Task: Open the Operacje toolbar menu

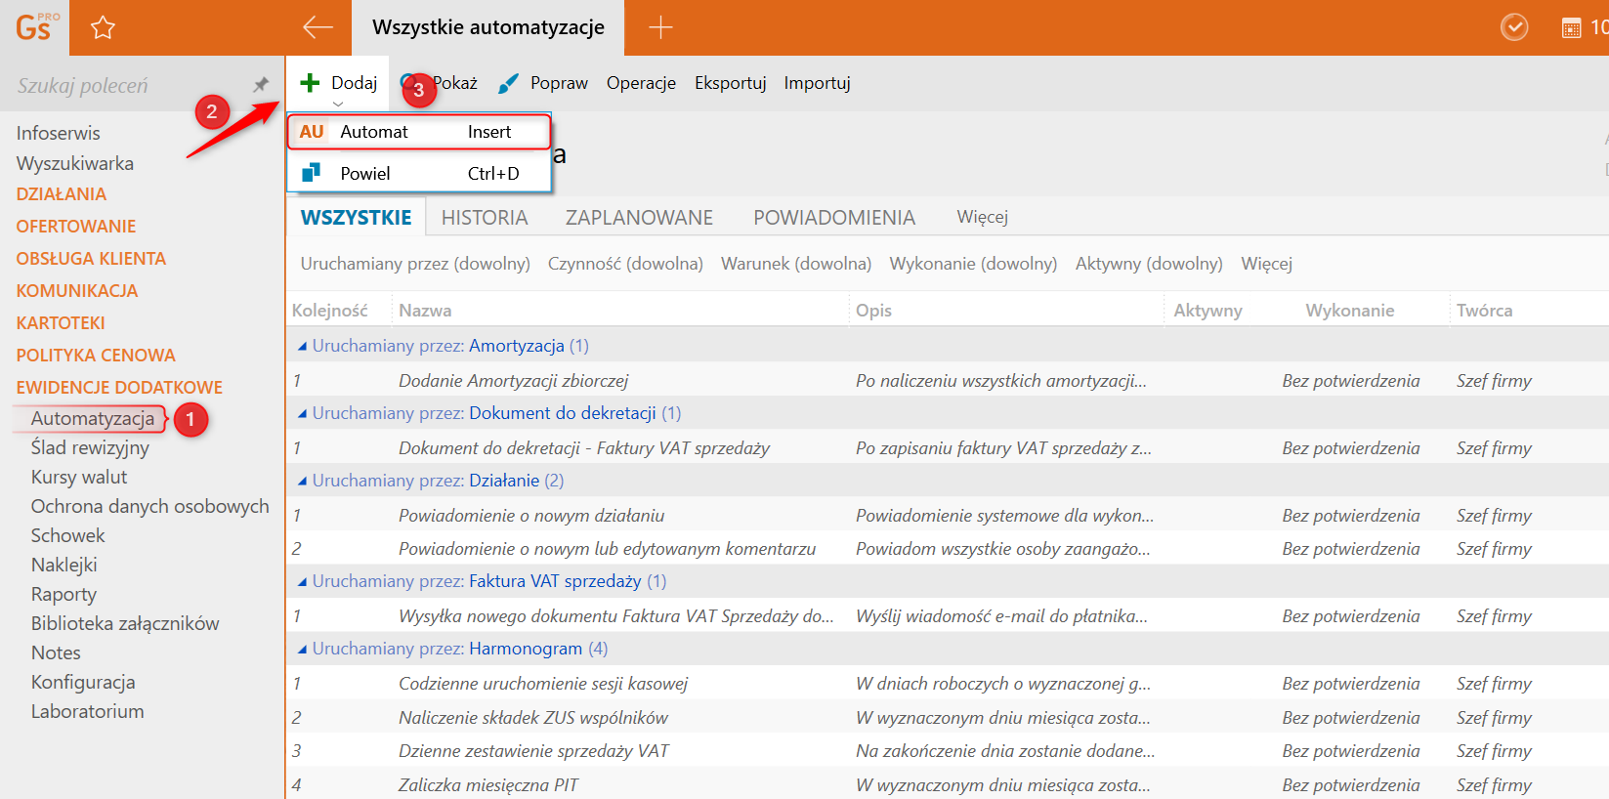Action: 641,83
